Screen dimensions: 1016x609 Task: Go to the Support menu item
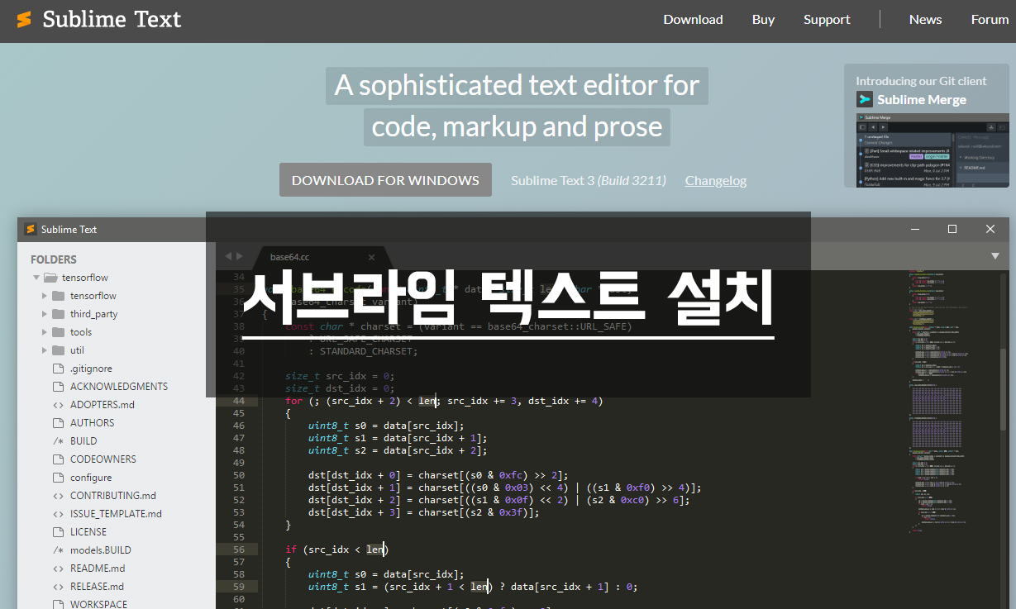(x=827, y=20)
